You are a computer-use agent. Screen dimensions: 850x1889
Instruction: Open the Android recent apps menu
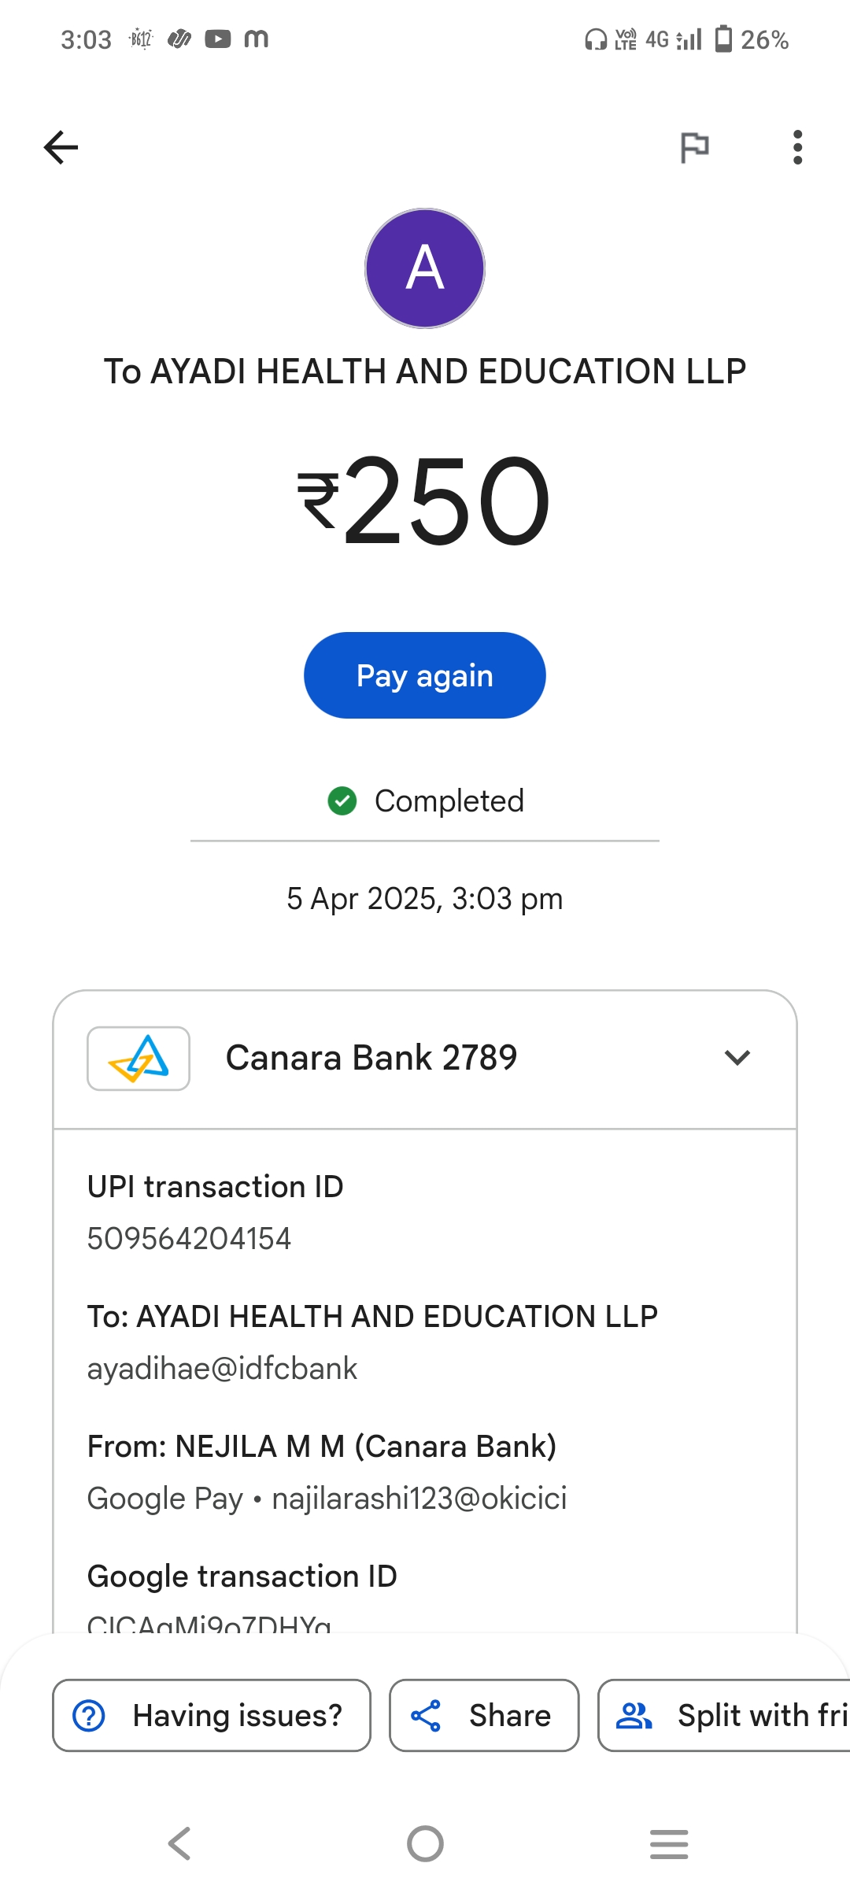pyautogui.click(x=669, y=1843)
